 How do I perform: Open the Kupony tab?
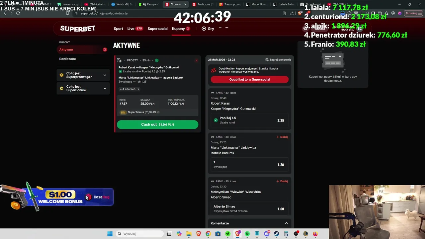(181, 29)
